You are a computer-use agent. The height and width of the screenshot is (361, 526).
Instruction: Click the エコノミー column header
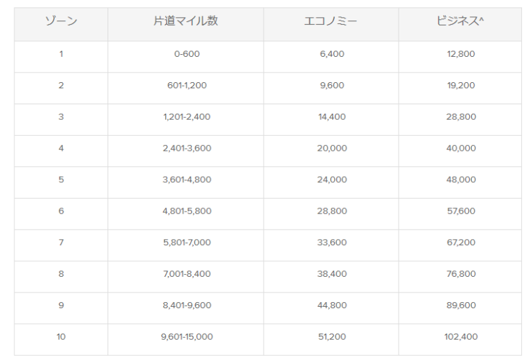pos(332,21)
